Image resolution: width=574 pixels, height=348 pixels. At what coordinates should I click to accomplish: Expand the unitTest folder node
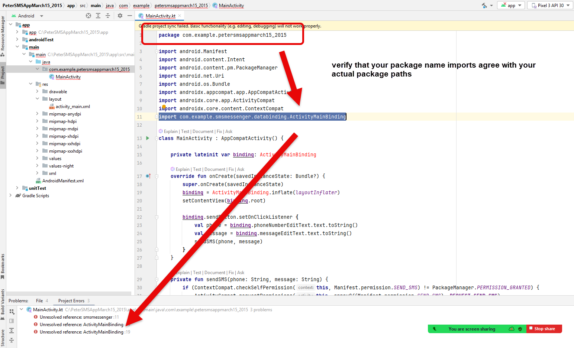(17, 188)
